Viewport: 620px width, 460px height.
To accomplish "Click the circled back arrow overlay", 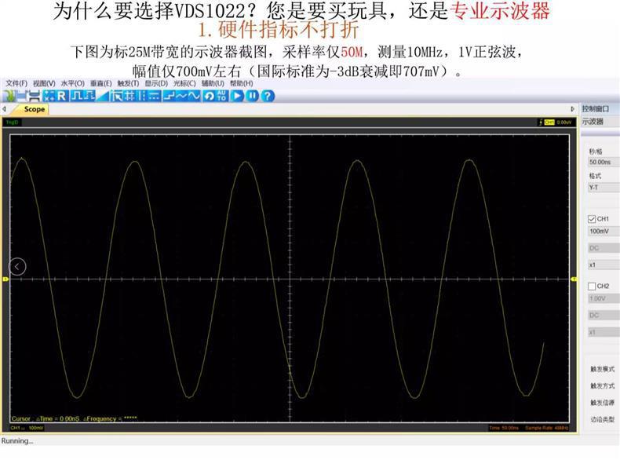I will click(17, 267).
